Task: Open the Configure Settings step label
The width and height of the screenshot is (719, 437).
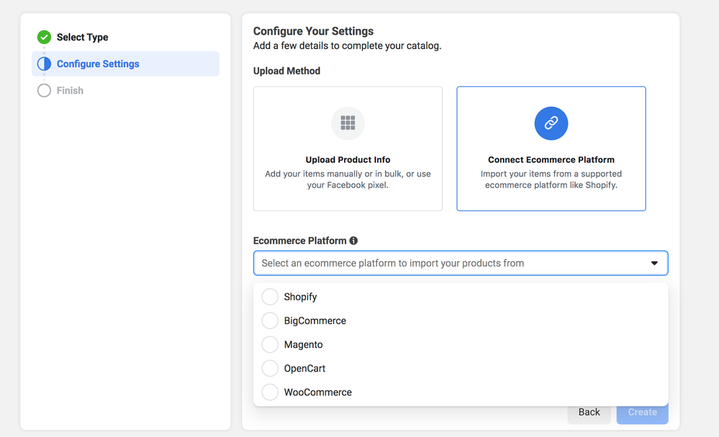Action: (98, 64)
